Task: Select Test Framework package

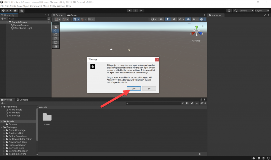Action: coord(17,154)
